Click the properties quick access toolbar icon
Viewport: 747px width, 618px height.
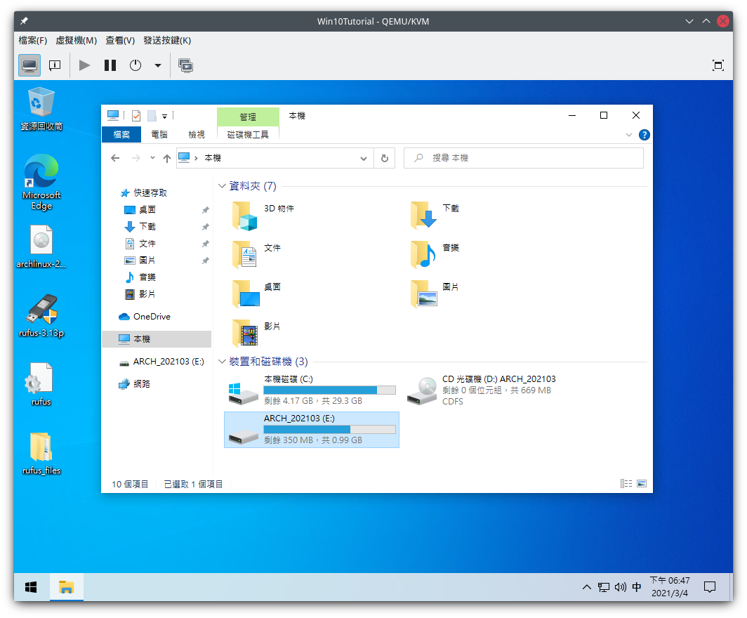tap(136, 116)
